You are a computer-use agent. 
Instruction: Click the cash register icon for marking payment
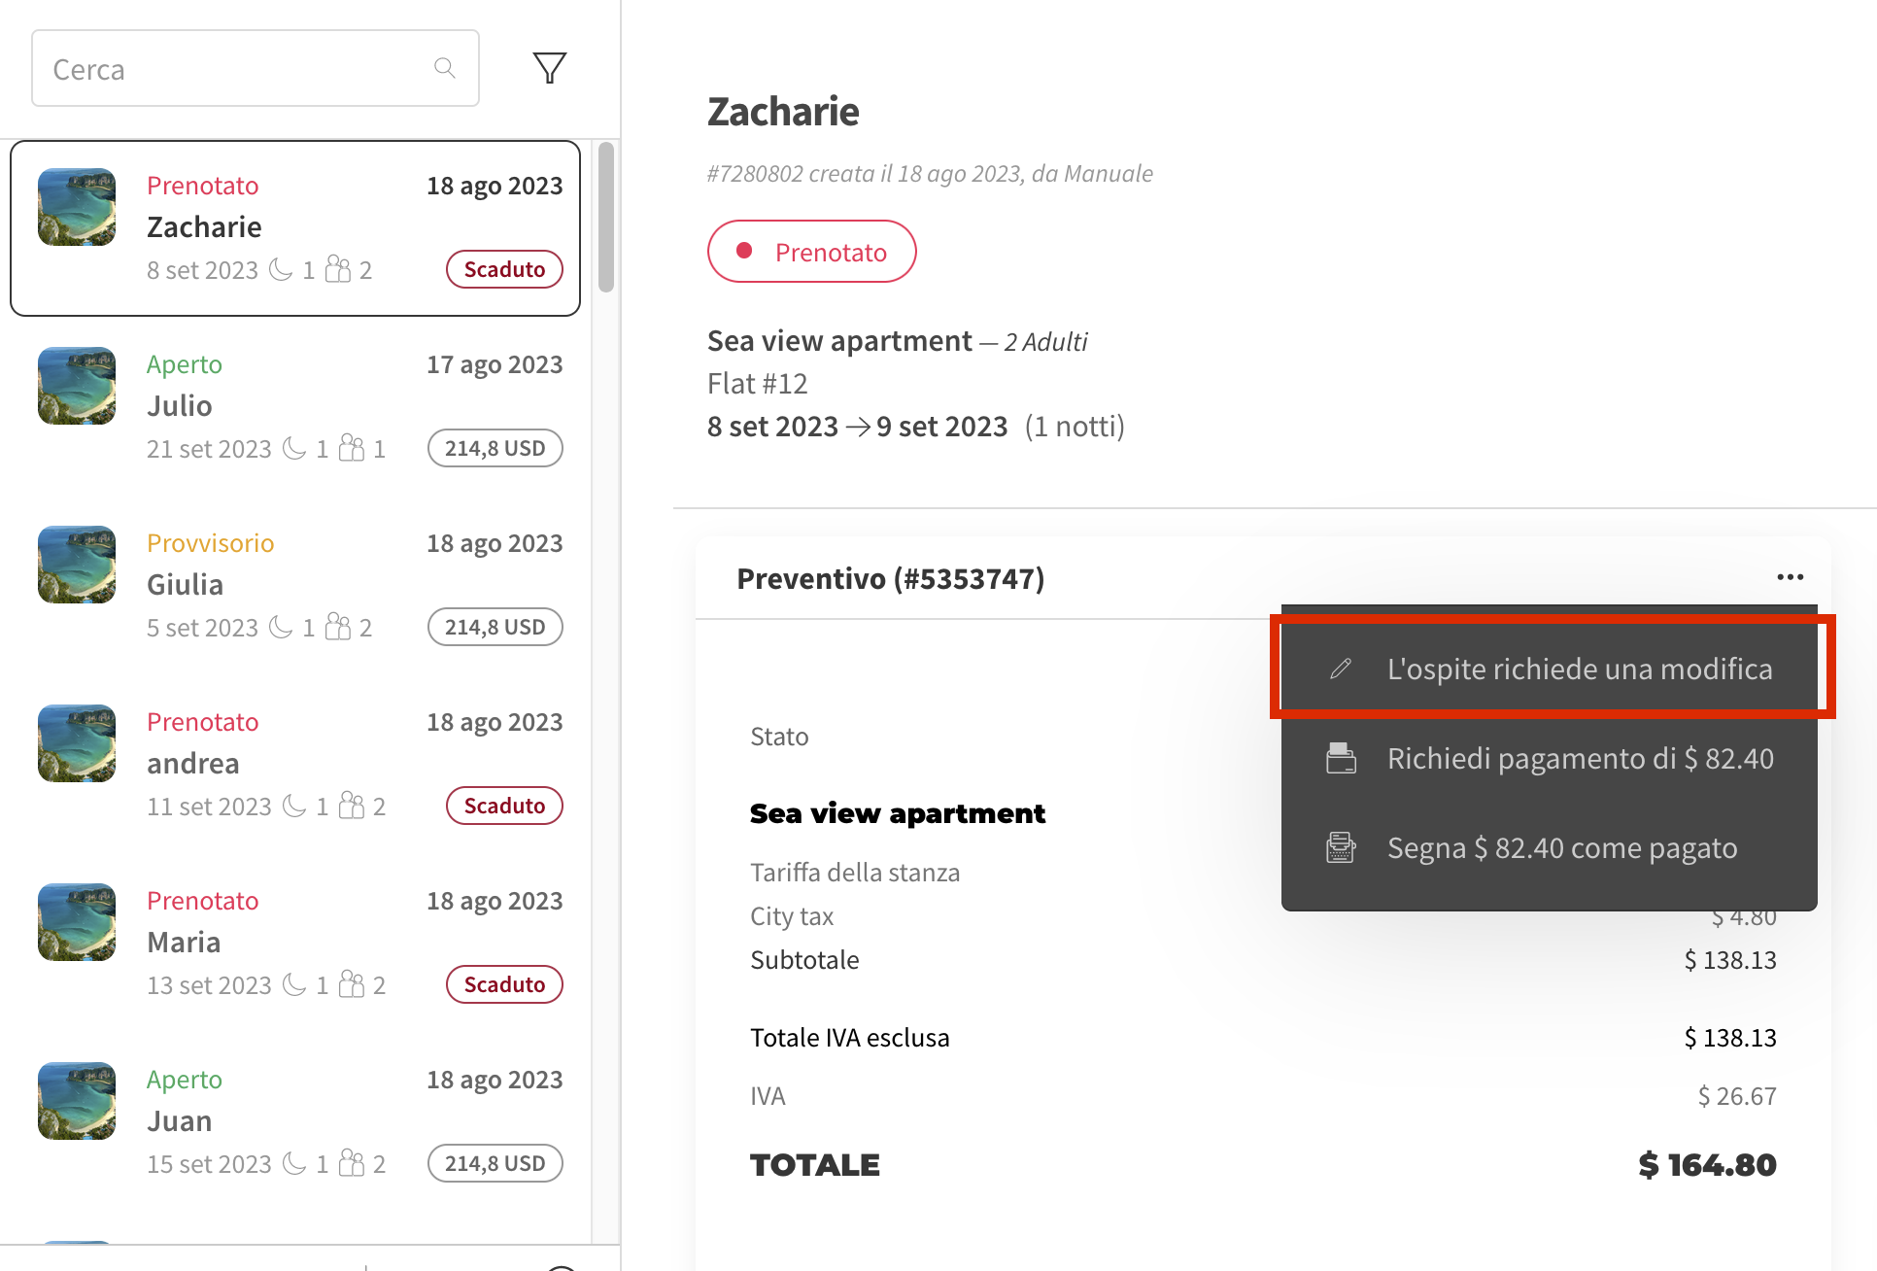1341,847
